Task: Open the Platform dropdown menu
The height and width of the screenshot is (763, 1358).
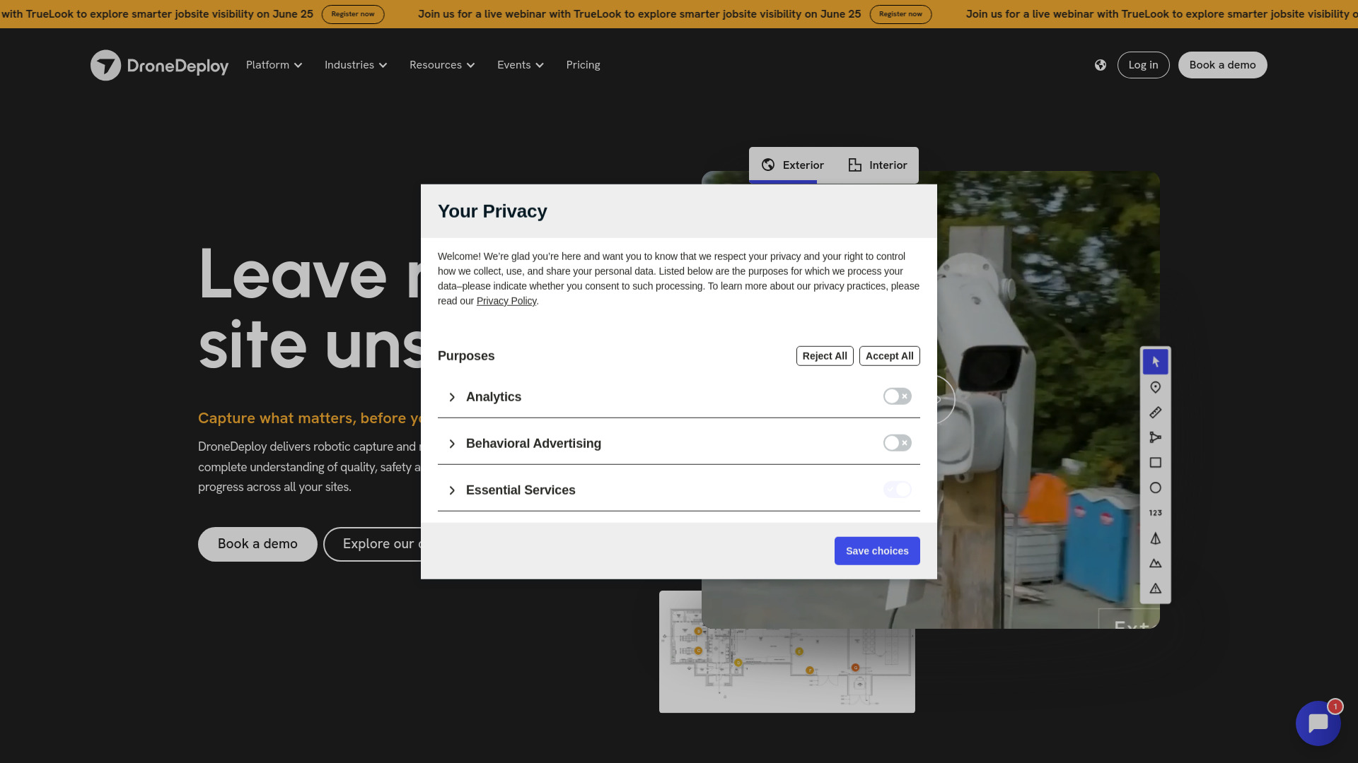Action: (x=274, y=64)
